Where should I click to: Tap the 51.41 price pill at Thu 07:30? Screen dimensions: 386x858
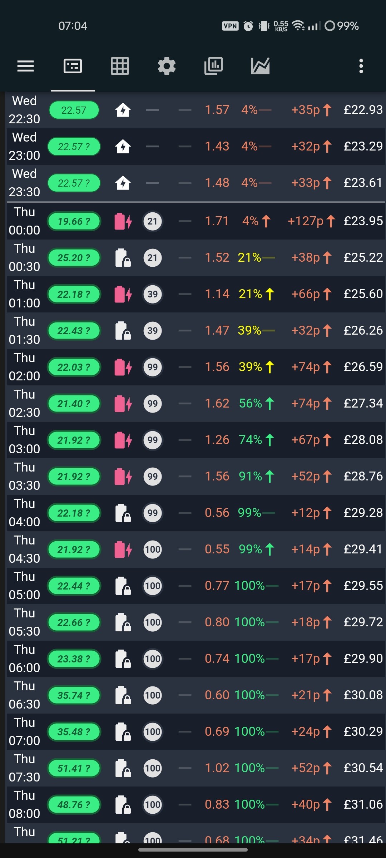click(x=74, y=768)
